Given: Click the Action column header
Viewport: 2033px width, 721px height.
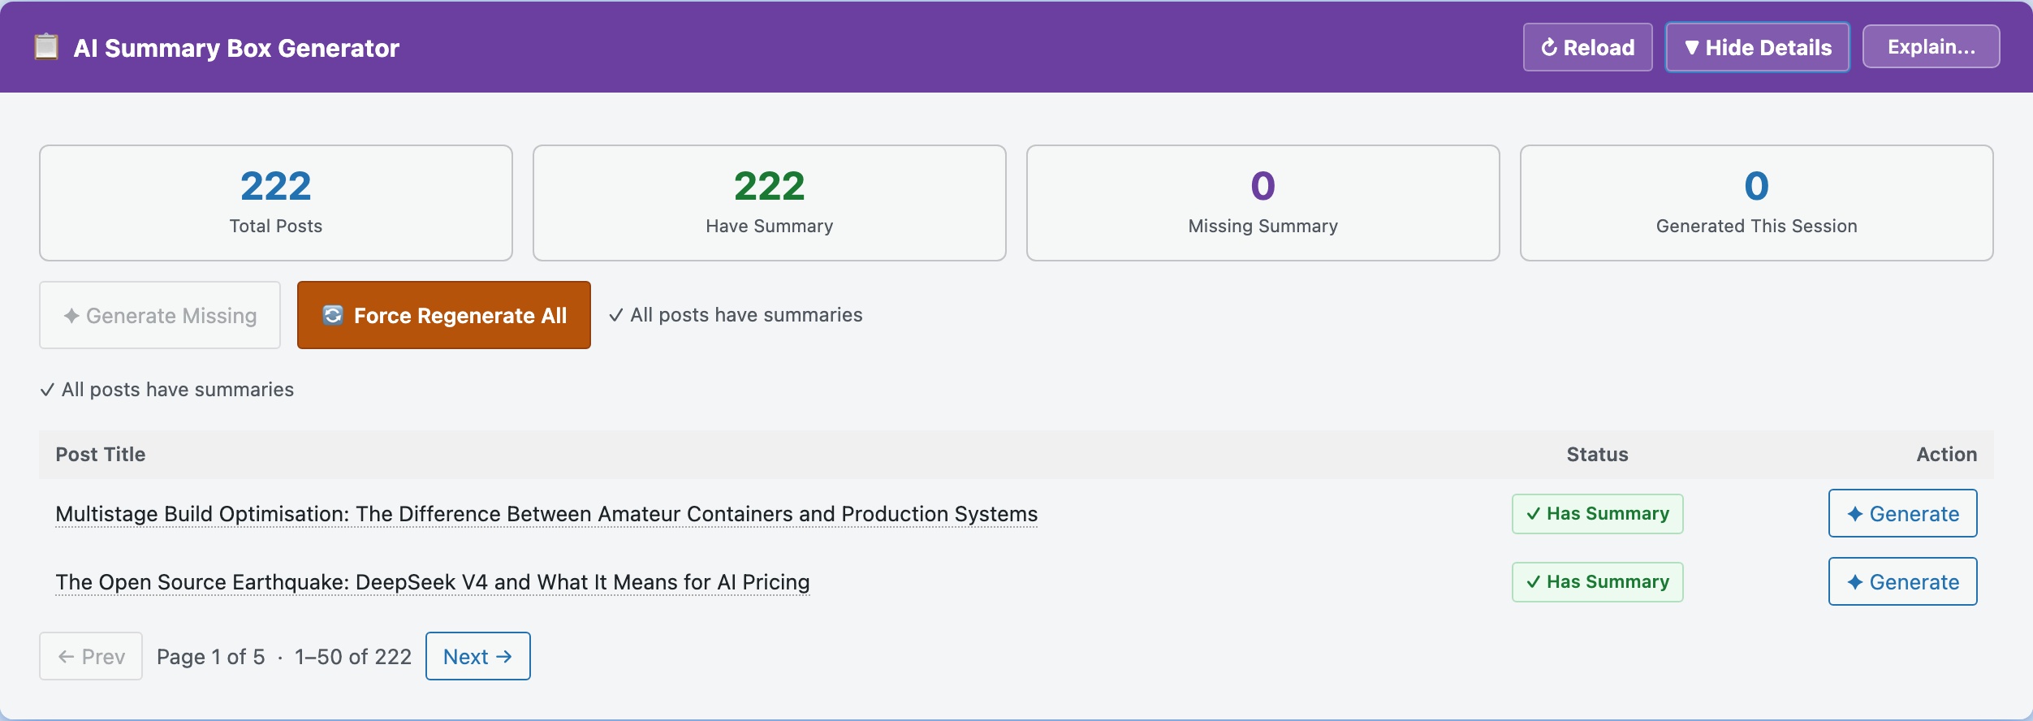Looking at the screenshot, I should coord(1946,455).
